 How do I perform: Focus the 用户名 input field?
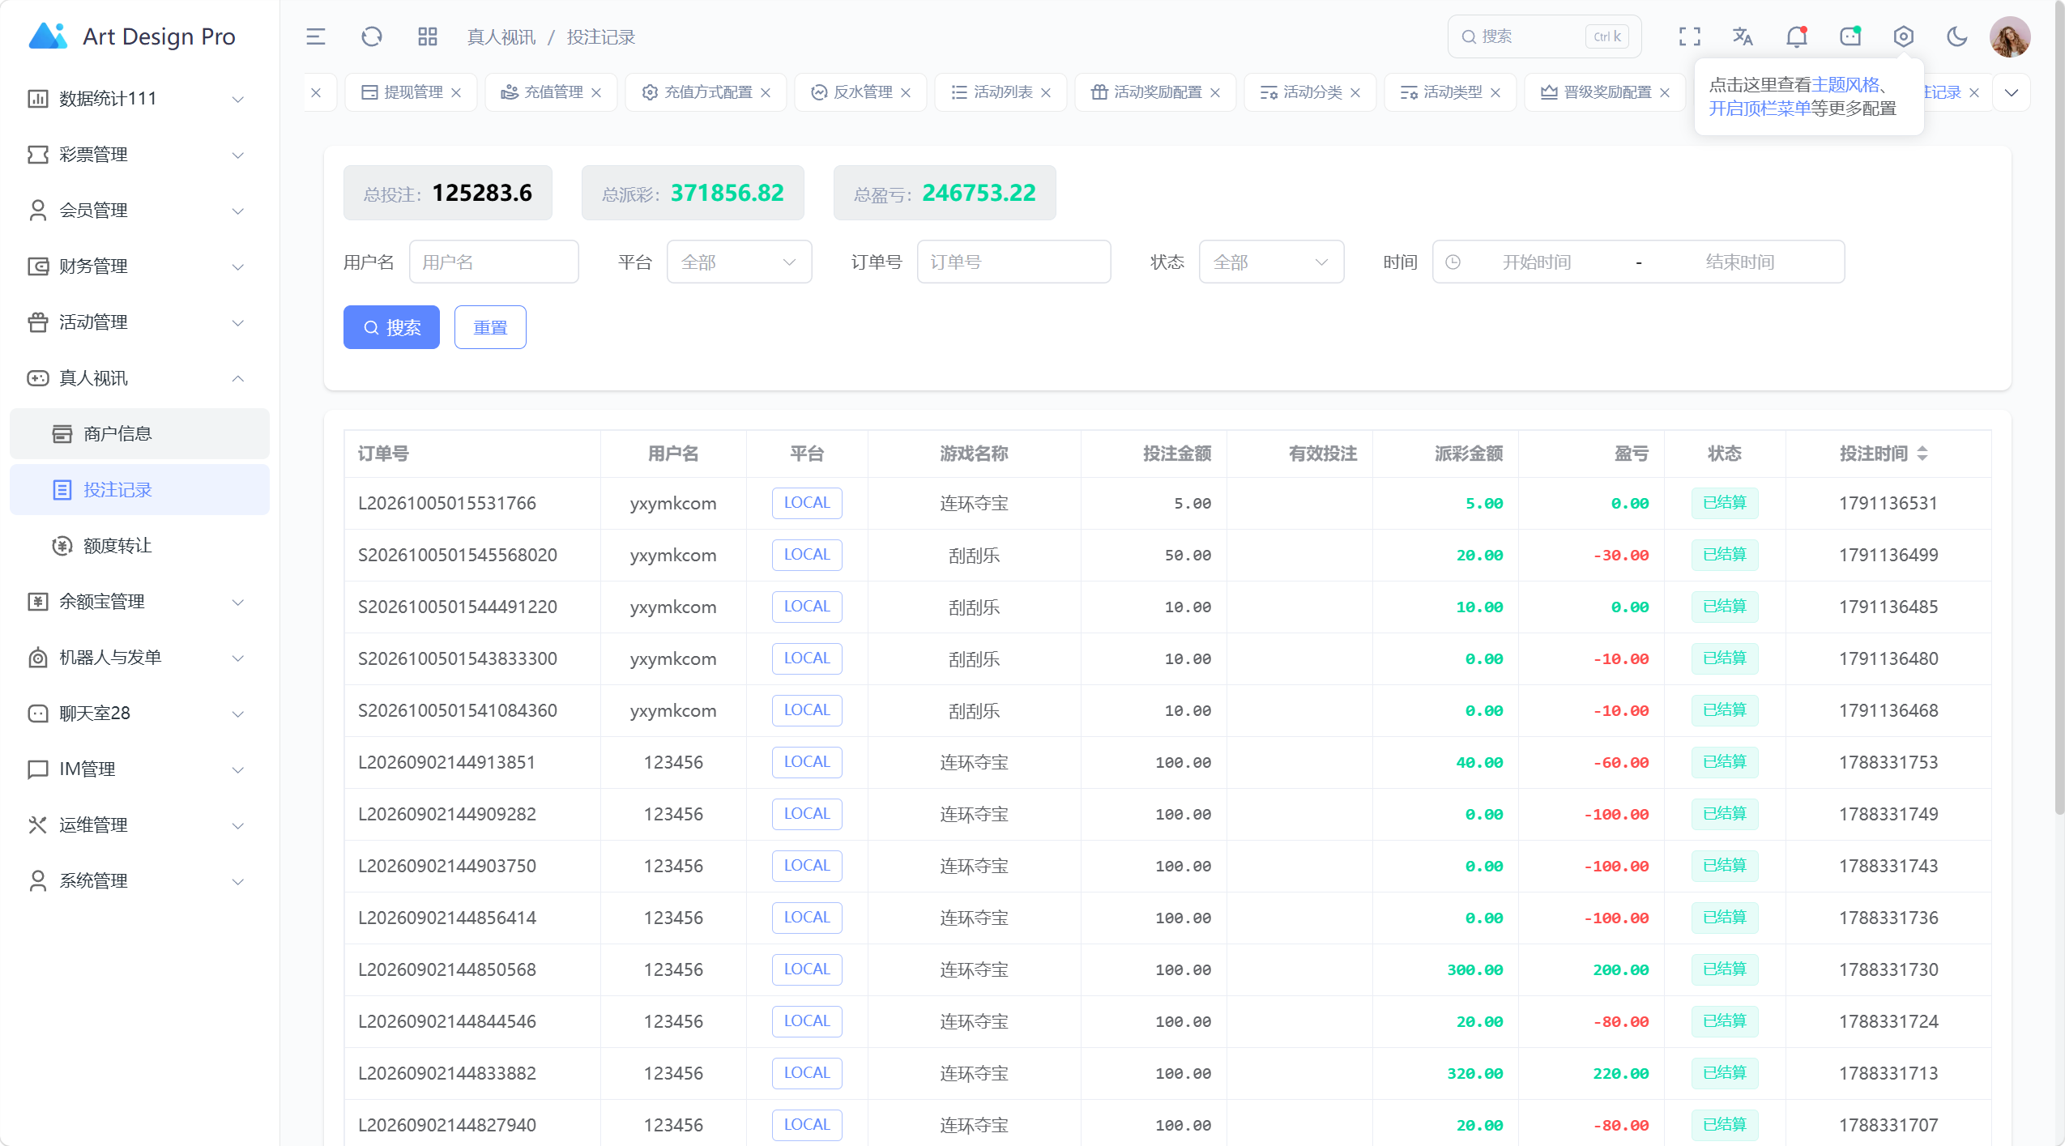coord(493,262)
